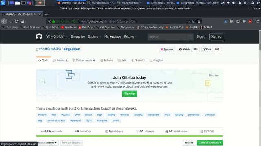Go back with Firefox back arrow

(4, 21)
